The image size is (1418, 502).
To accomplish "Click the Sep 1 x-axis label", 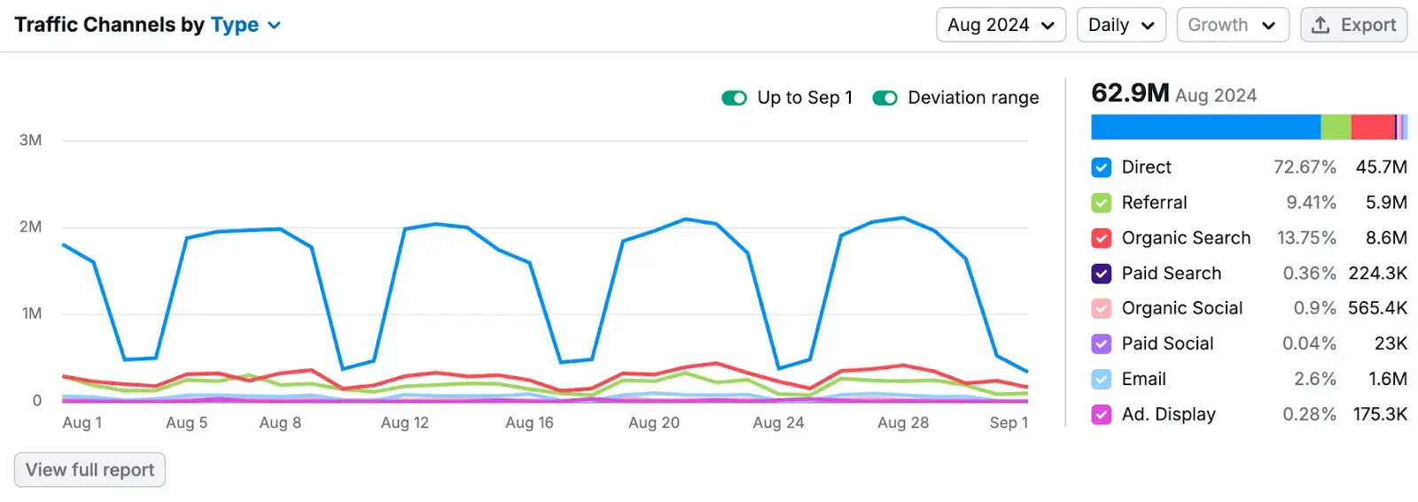I will [x=1009, y=423].
